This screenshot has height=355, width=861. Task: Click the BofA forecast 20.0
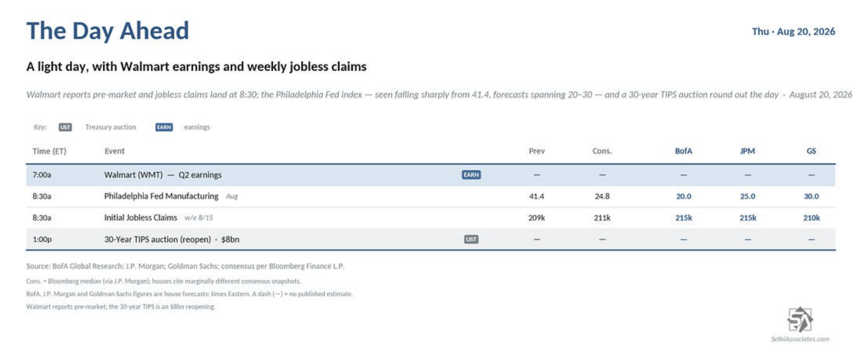[x=684, y=196]
